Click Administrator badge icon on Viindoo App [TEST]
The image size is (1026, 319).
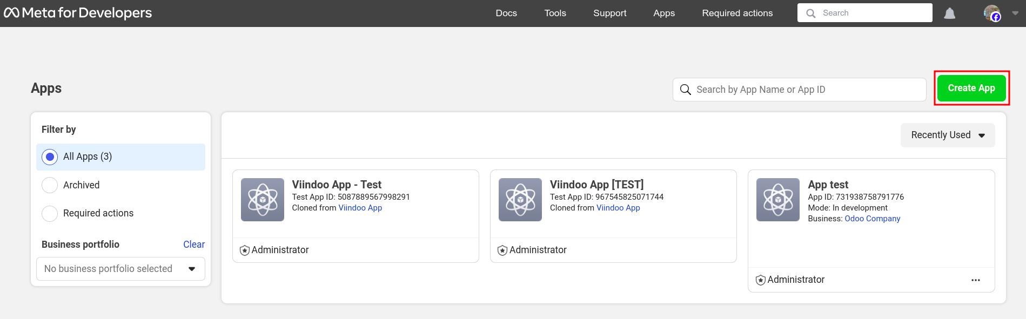tap(502, 250)
